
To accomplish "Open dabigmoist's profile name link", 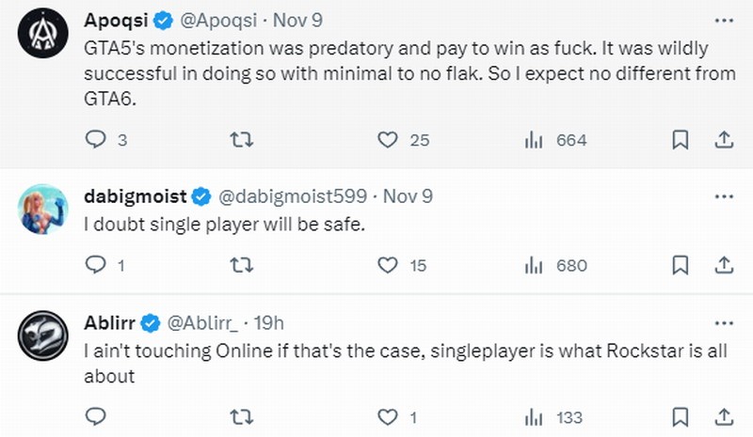I will 136,196.
